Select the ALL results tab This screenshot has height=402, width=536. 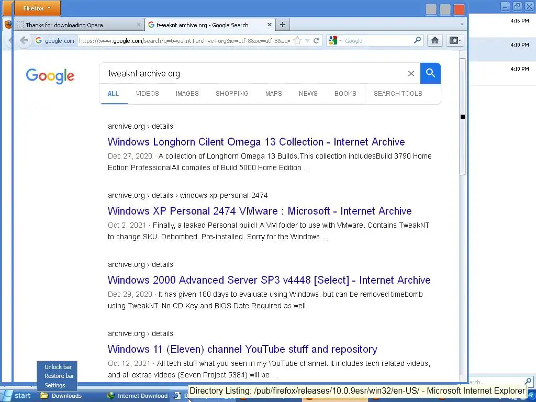click(x=113, y=94)
